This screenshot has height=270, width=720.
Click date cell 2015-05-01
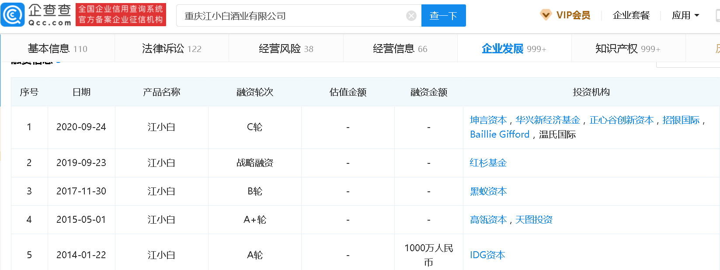coord(81,220)
